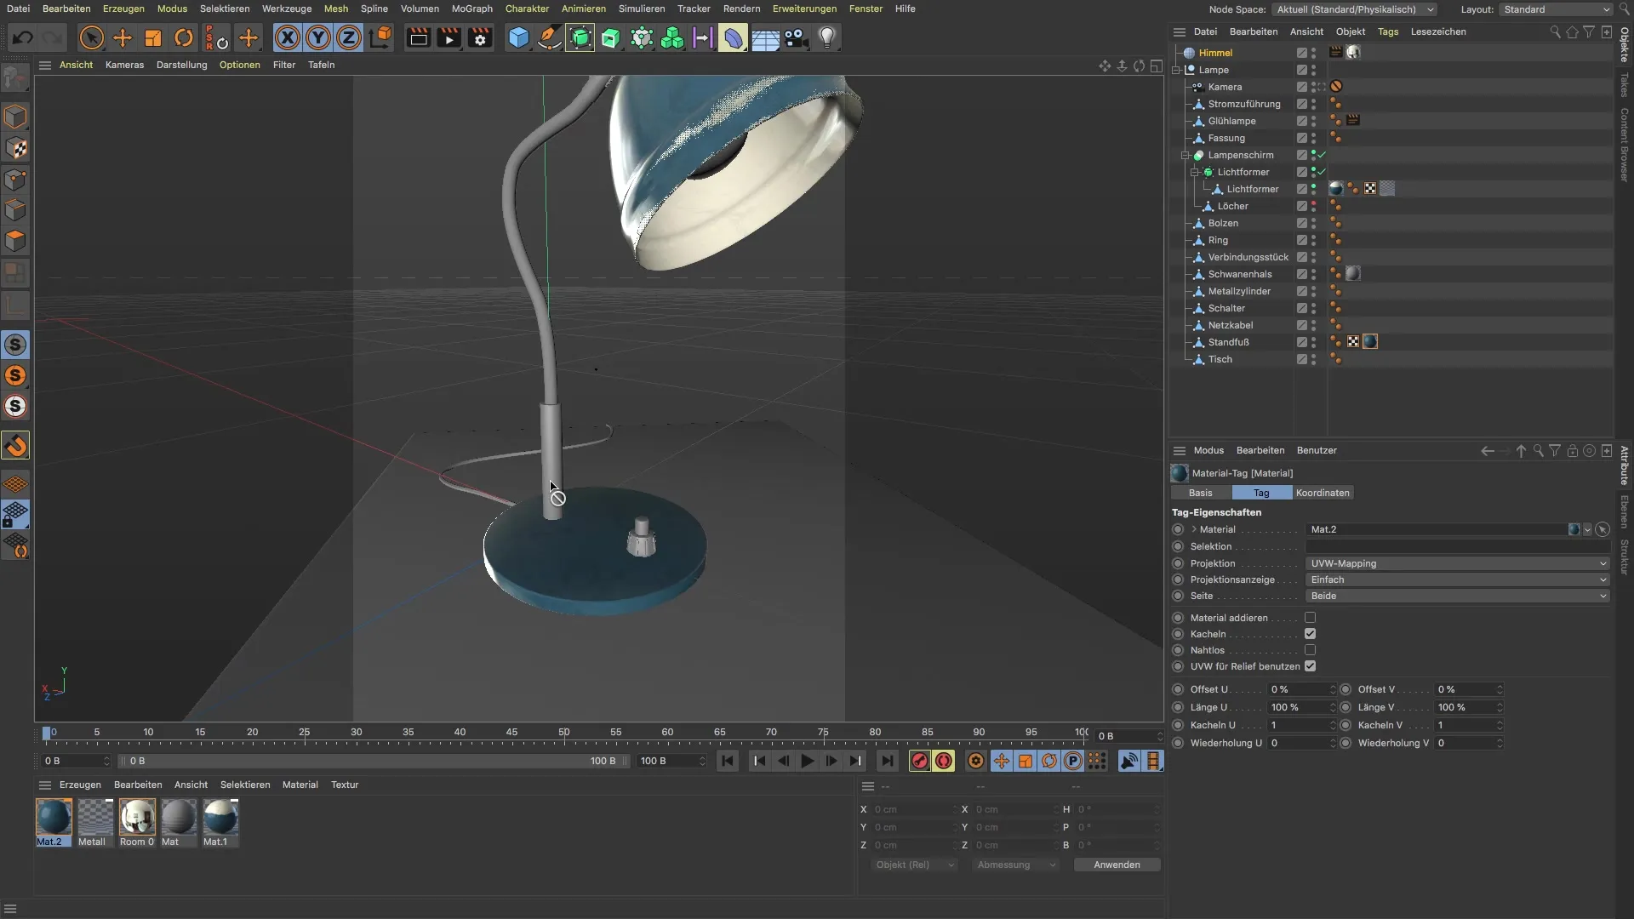This screenshot has width=1634, height=919.
Task: Open viewport Kameras menu
Action: click(x=124, y=65)
